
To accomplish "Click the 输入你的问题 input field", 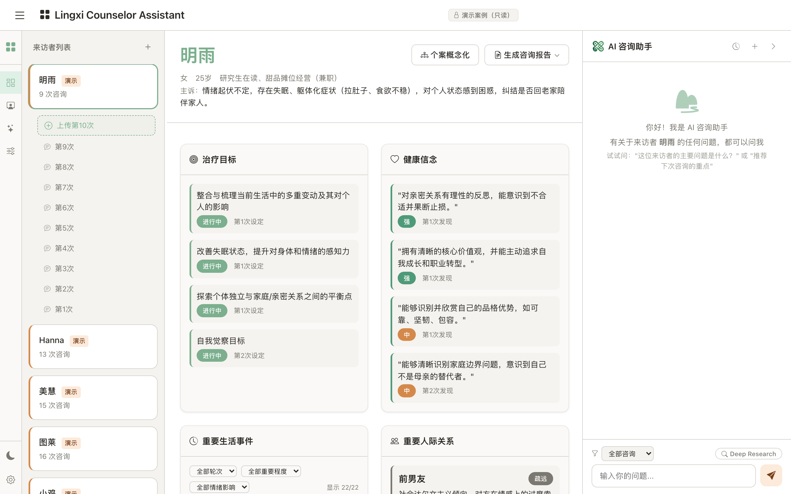I will tap(673, 476).
